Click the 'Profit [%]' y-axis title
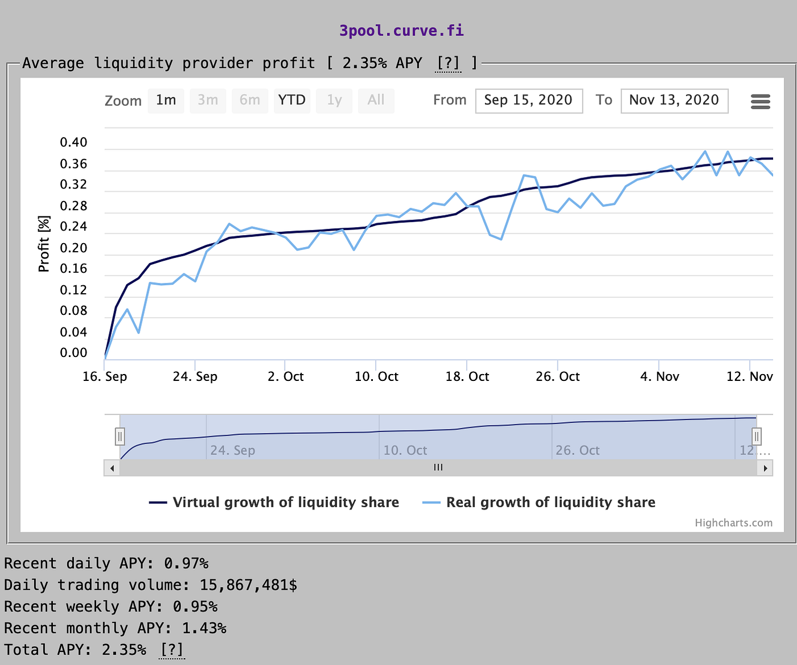Screen dimensions: 797x665 44,244
